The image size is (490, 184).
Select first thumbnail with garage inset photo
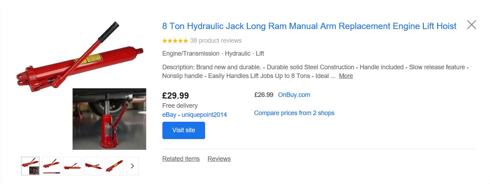click(30, 166)
